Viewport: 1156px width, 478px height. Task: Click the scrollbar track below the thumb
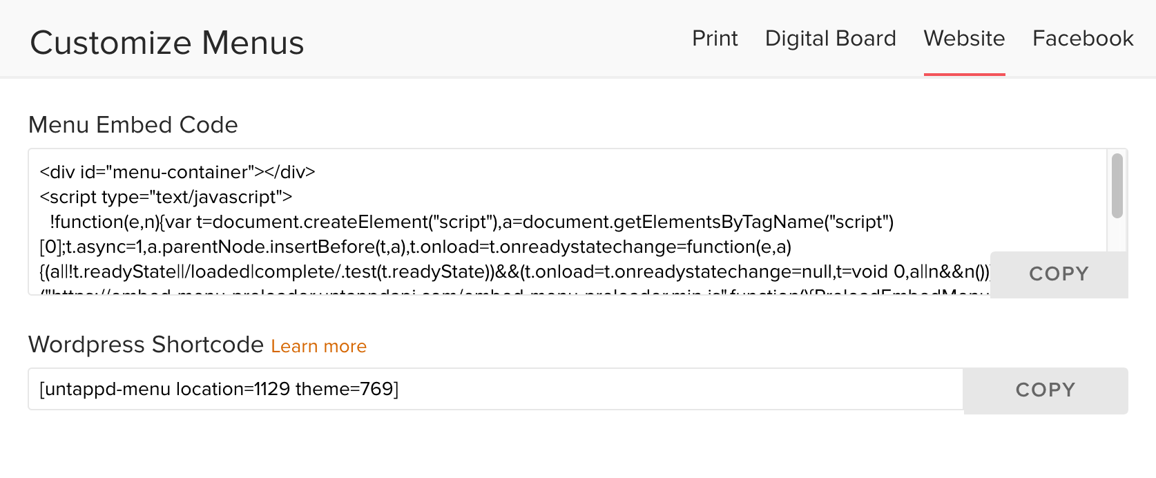click(x=1117, y=236)
